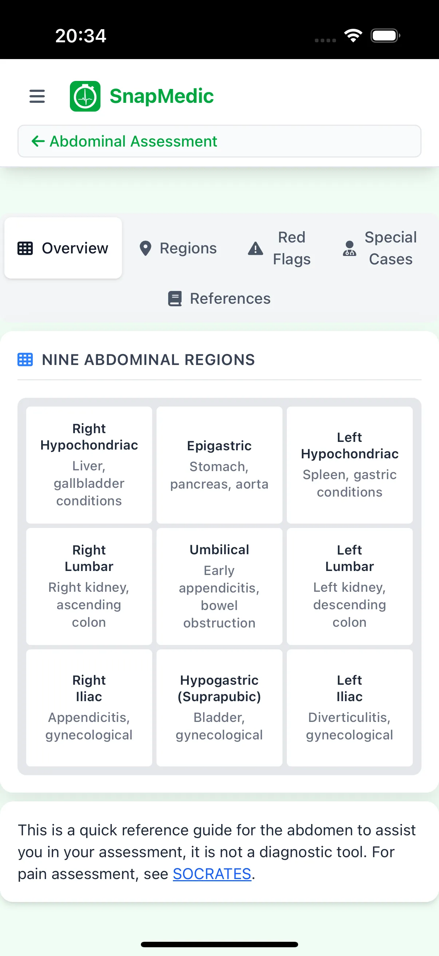
Task: Select the Right Hypochondriac region card
Action: click(x=89, y=465)
